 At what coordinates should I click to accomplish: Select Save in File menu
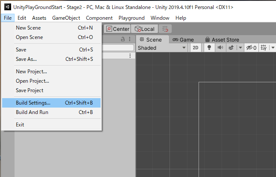pos(51,50)
